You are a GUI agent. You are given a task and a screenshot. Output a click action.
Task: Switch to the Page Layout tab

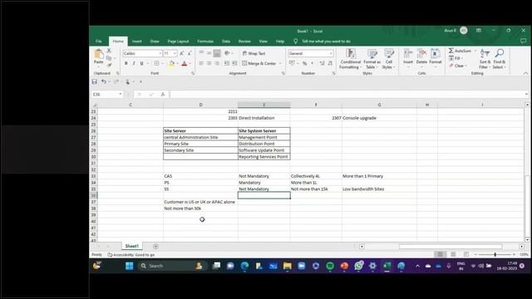tap(178, 42)
